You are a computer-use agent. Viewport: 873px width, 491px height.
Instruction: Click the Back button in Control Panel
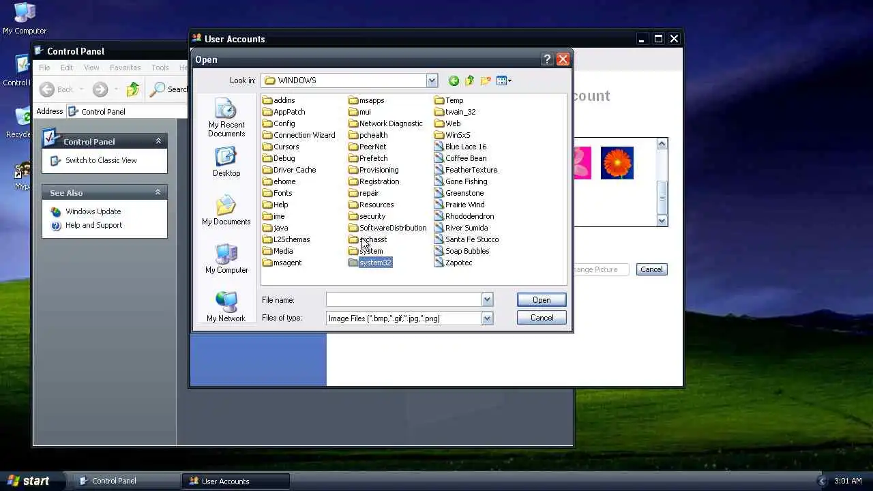(x=57, y=89)
